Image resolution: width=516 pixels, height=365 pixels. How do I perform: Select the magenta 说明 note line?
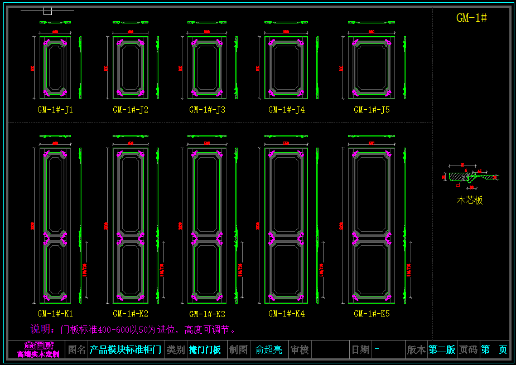(x=134, y=329)
